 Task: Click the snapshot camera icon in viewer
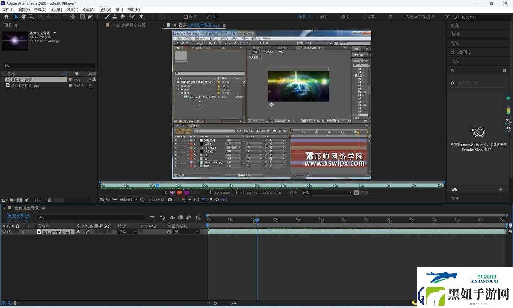[x=170, y=199]
